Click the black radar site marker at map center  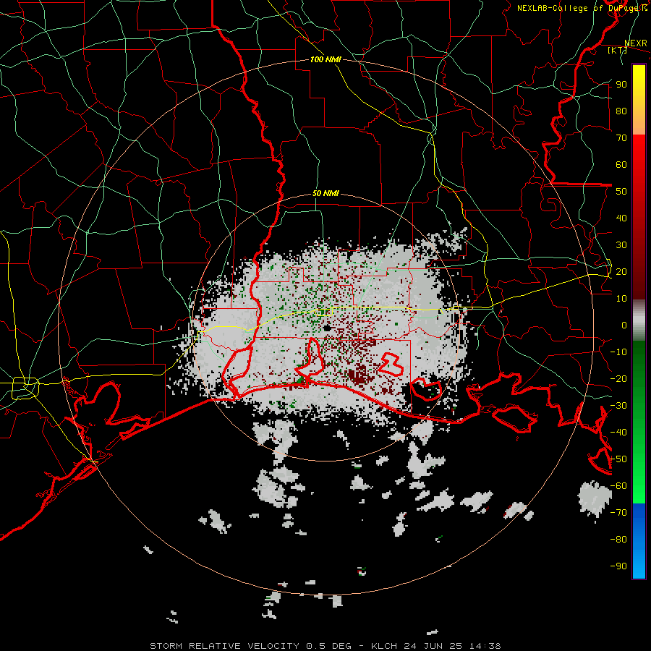point(327,328)
